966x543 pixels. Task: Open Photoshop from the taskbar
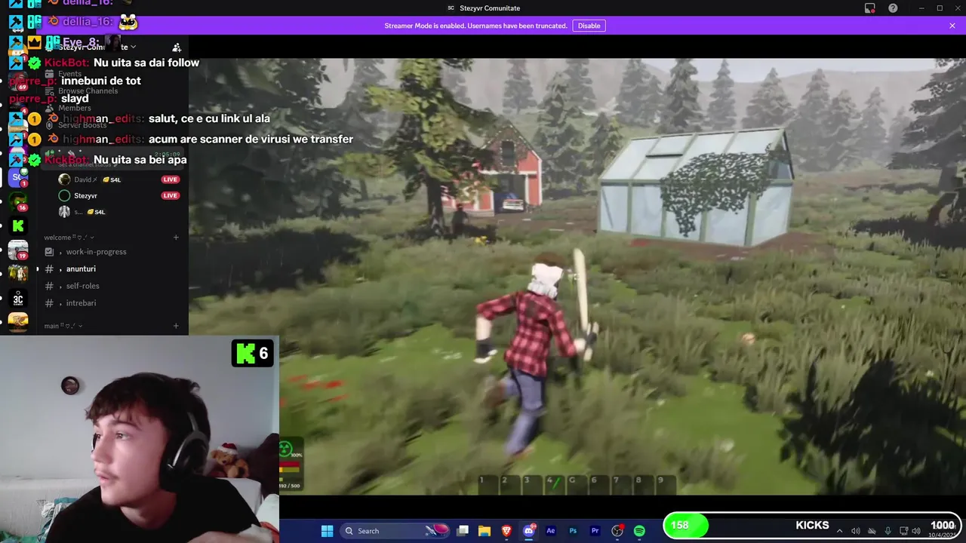tap(573, 531)
